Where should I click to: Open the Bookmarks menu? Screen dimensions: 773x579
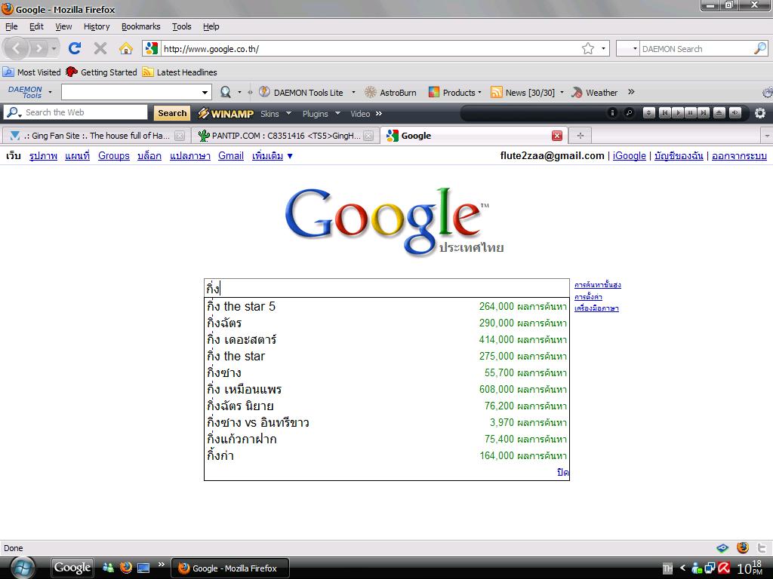click(141, 26)
